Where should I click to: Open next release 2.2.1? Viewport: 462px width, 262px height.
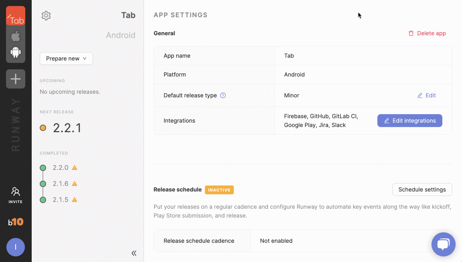pos(67,128)
